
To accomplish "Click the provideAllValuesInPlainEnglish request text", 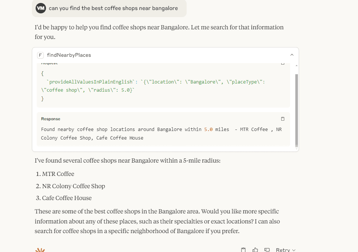I will tap(153, 86).
